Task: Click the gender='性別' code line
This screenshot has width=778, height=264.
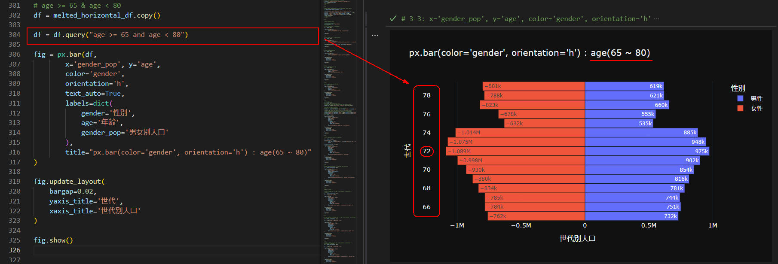Action: click(x=108, y=113)
